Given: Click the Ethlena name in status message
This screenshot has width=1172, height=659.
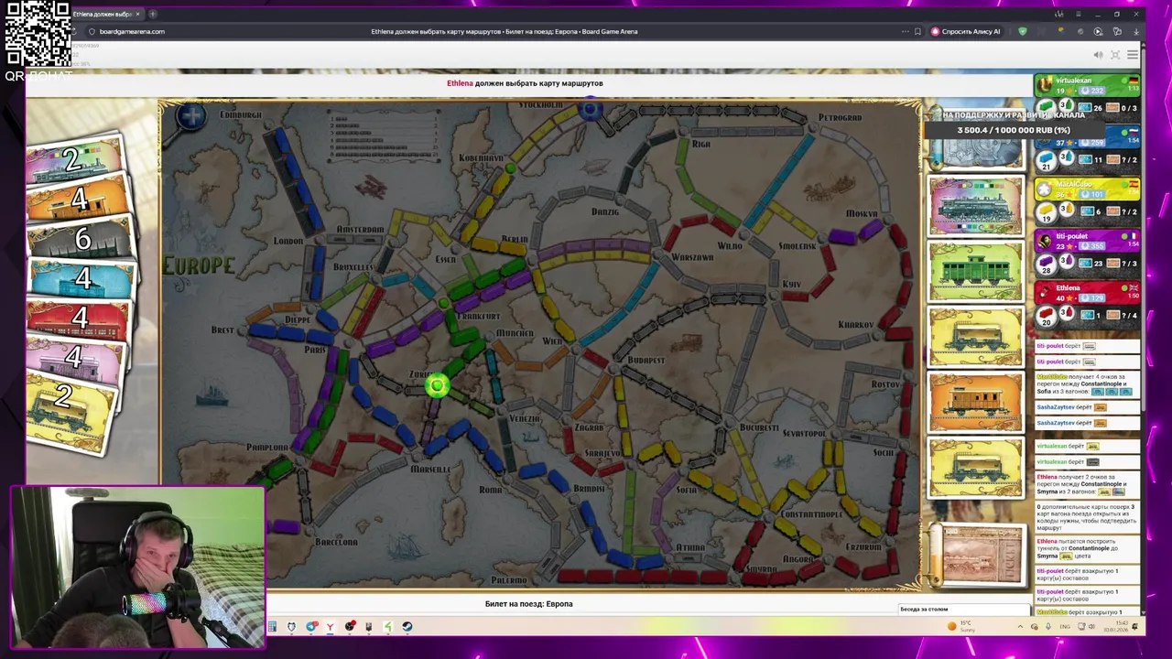Looking at the screenshot, I should pyautogui.click(x=460, y=83).
